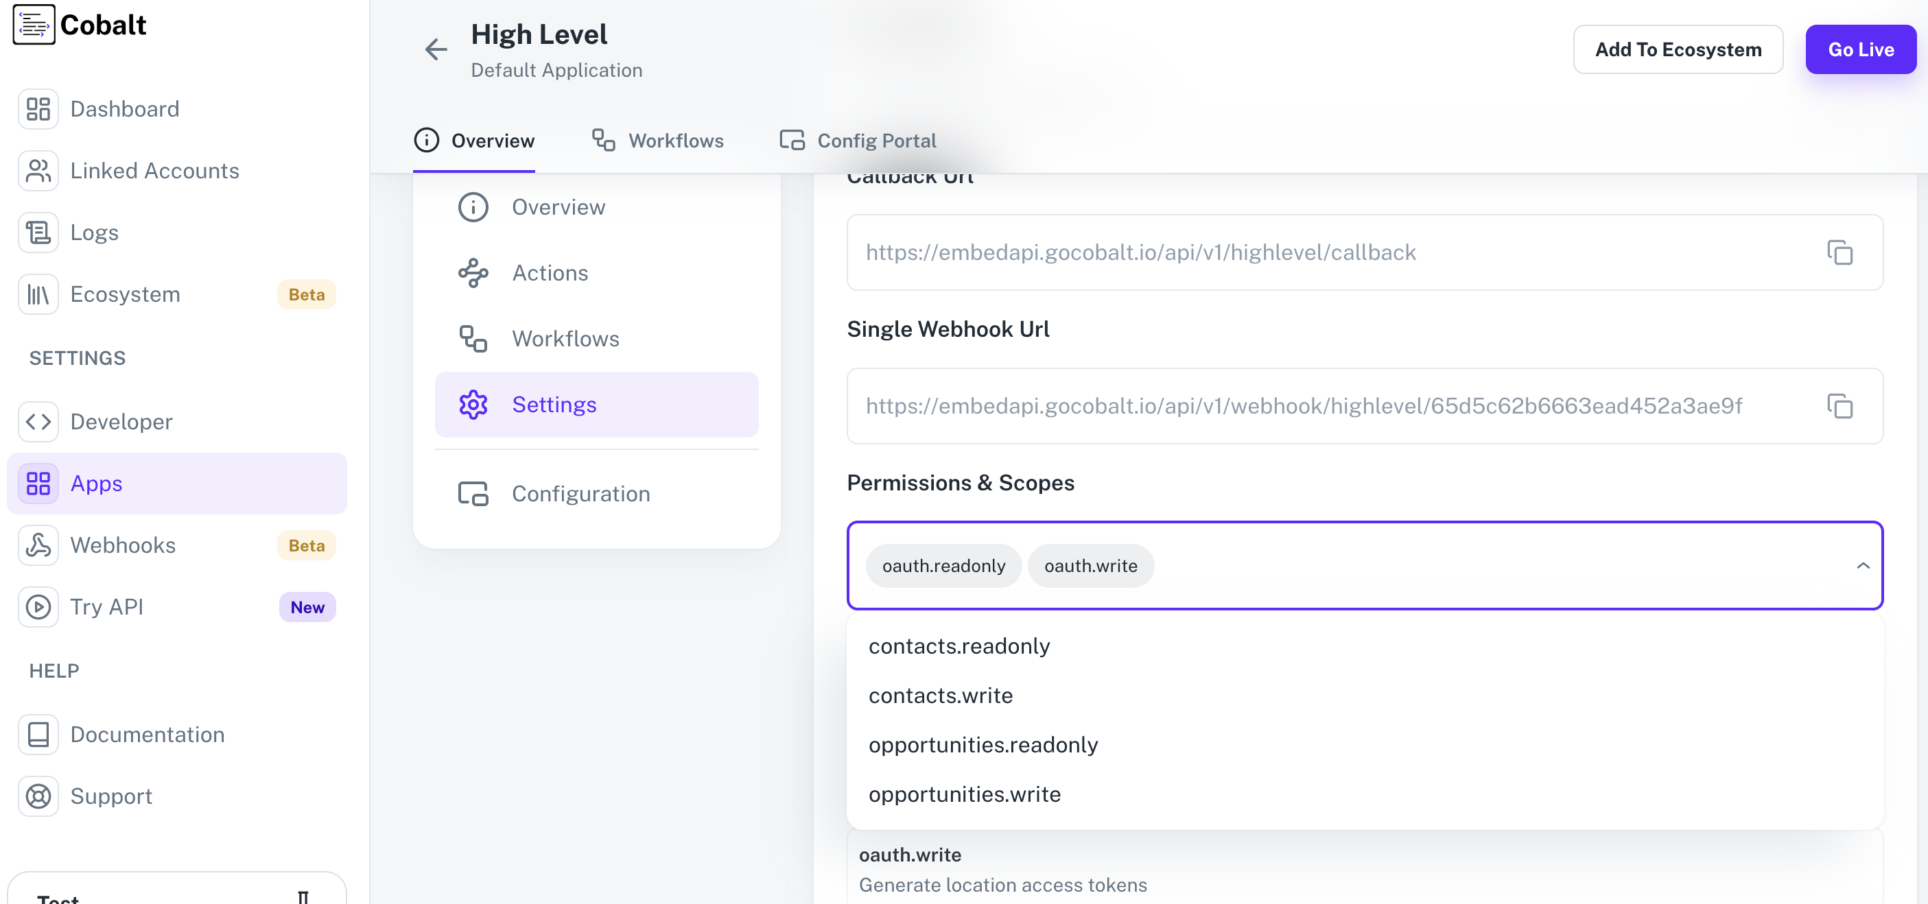Select the Actions item in the app panel

tap(550, 272)
